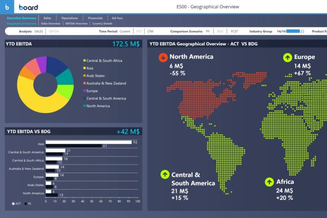Click the ACT legend entry in bar chart
The width and height of the screenshot is (327, 218).
[17, 204]
